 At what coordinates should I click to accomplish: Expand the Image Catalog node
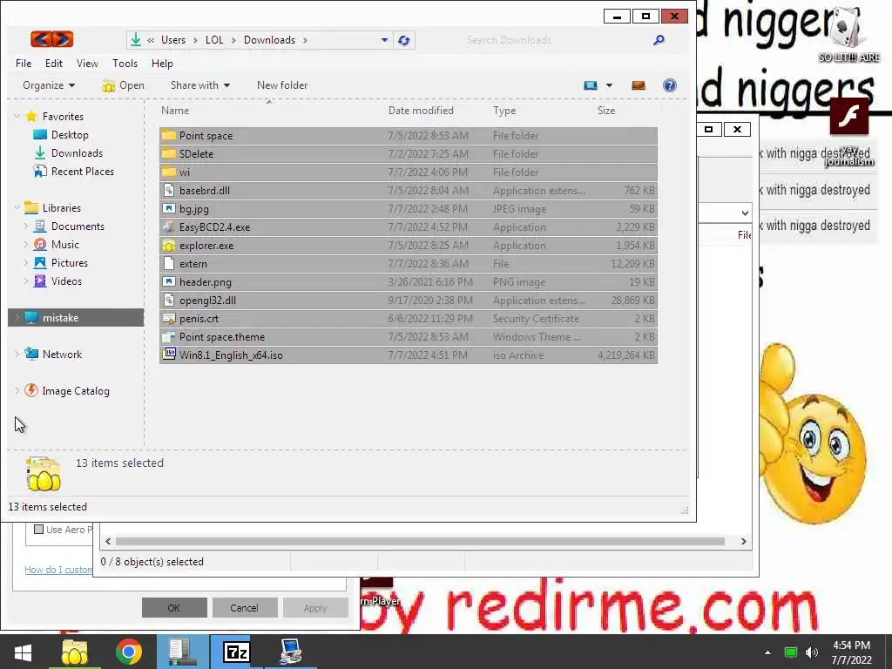pos(17,391)
